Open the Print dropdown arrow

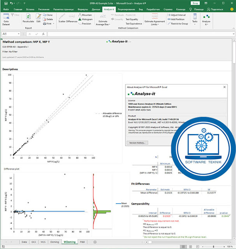pos(54,24)
